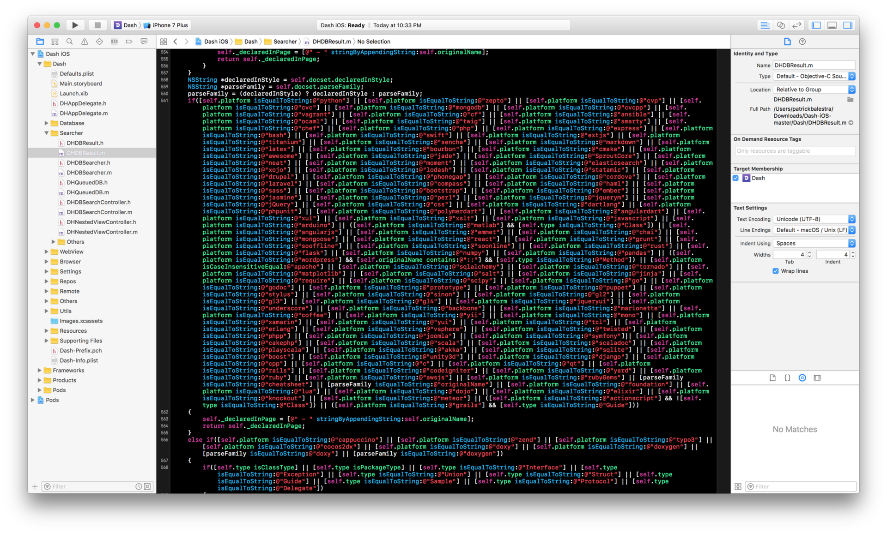Go back in editor history

176,42
